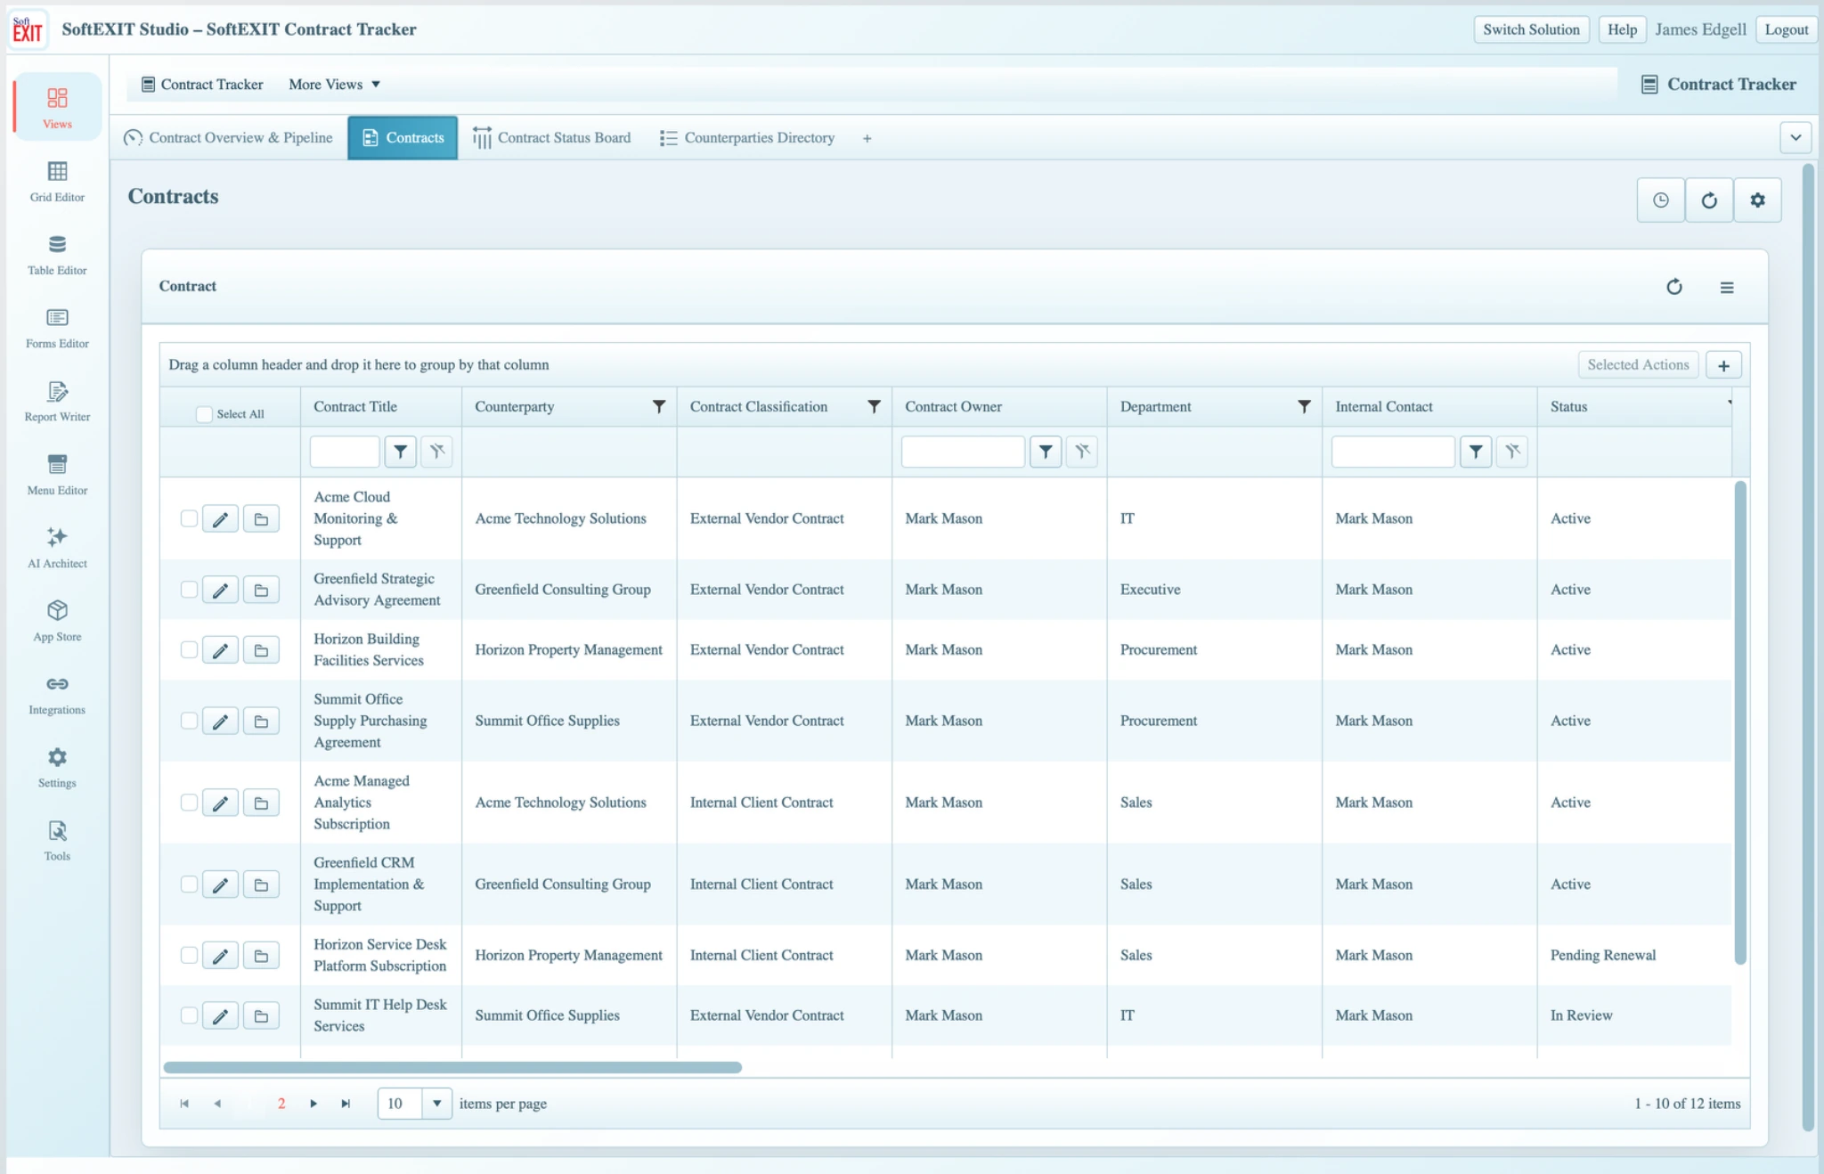1824x1174 pixels.
Task: Apply the Contract Owner text filter
Action: pyautogui.click(x=1046, y=452)
